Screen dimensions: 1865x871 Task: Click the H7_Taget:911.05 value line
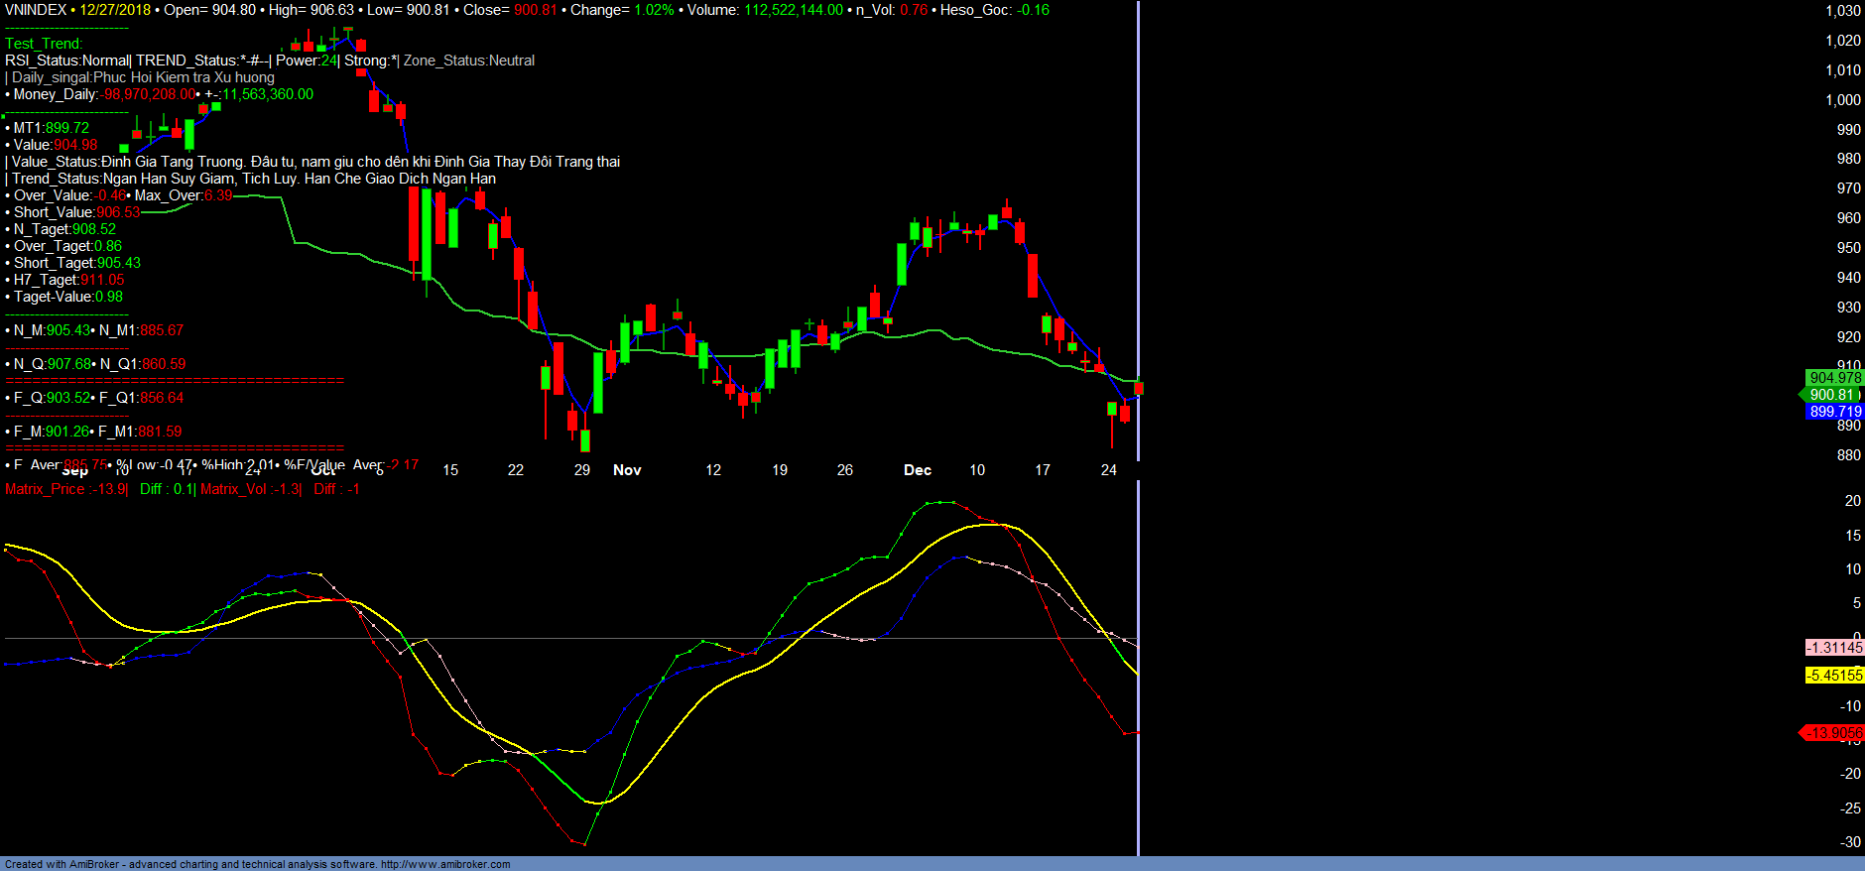click(x=68, y=280)
